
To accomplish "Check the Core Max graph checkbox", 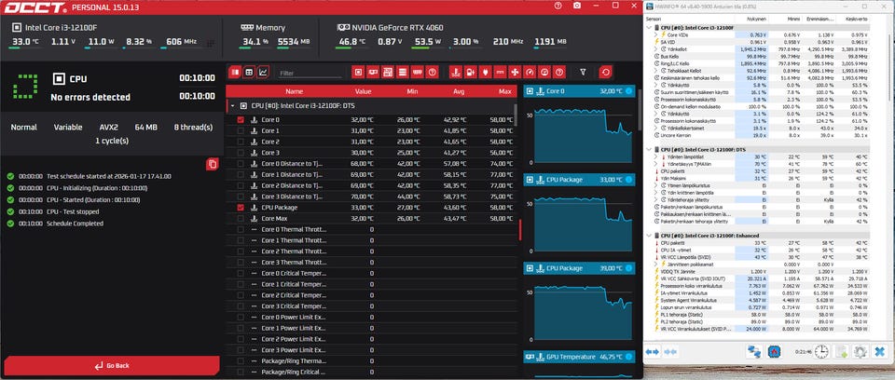I will [241, 219].
